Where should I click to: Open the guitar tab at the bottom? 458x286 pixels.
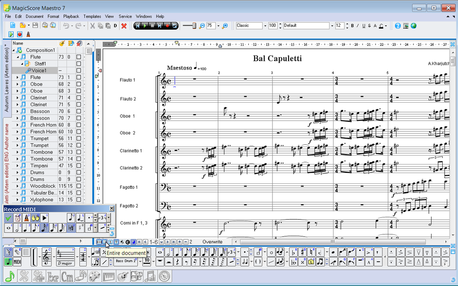click(x=123, y=276)
